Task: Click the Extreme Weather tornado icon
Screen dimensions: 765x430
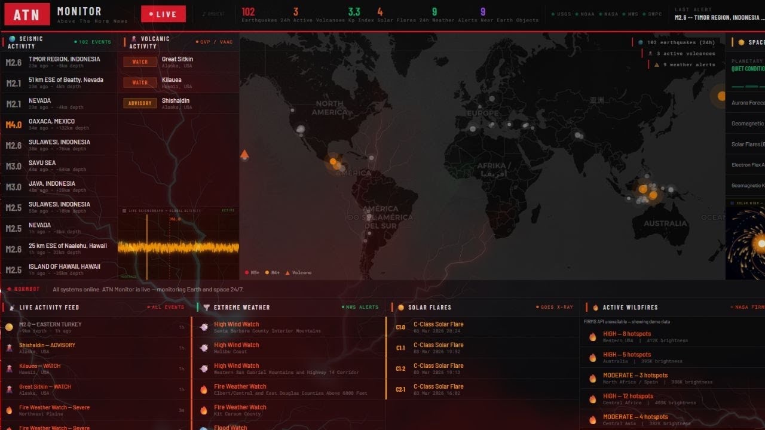Action: (x=206, y=308)
